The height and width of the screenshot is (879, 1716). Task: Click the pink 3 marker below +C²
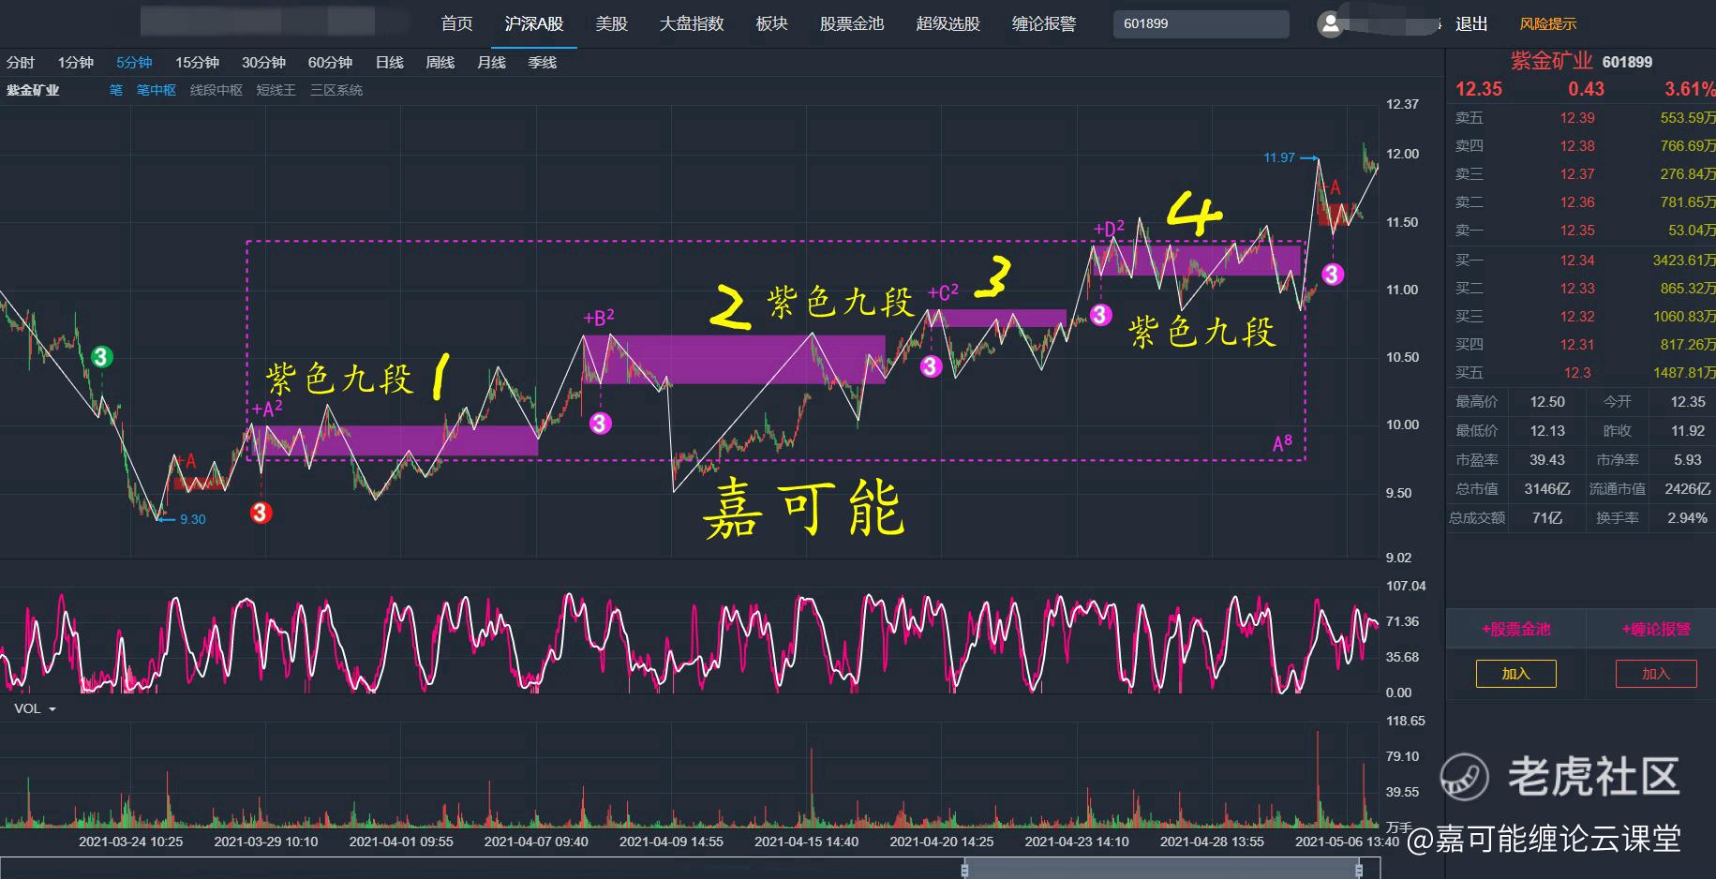931,366
